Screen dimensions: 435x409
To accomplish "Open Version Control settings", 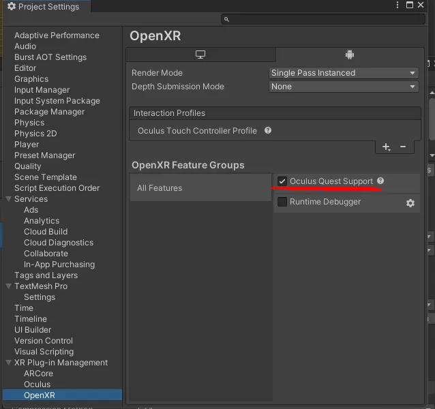I will (x=44, y=341).
